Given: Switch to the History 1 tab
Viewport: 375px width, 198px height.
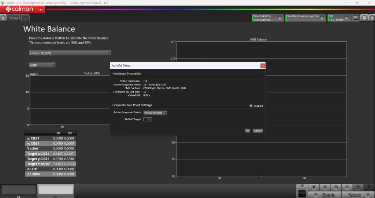Looking at the screenshot, I should coord(14,18).
